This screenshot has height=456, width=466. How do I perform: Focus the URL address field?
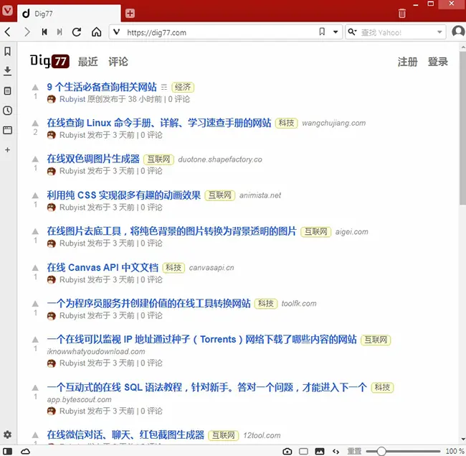click(x=220, y=32)
